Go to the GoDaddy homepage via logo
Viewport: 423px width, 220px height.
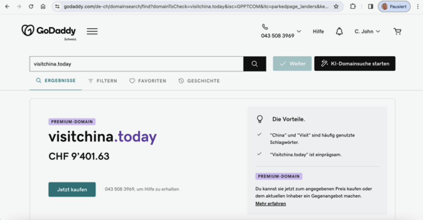49,32
